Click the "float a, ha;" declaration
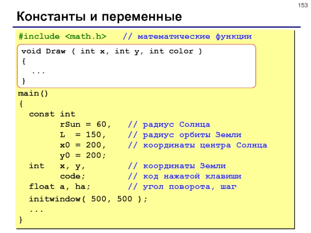The image size is (311, 233). 59,186
